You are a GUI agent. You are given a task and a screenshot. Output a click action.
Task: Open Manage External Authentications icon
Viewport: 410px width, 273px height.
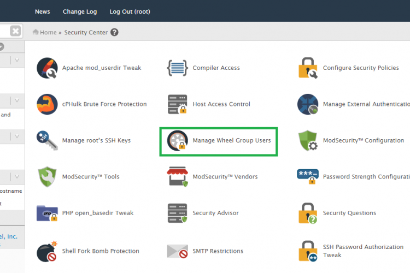pyautogui.click(x=308, y=104)
